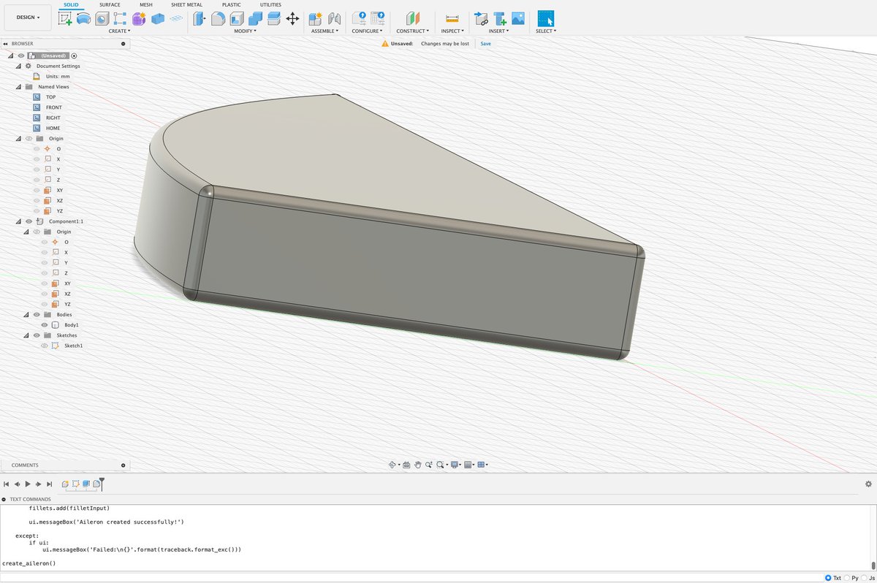Switch text commands to Py mode
The image size is (877, 583).
click(x=848, y=578)
